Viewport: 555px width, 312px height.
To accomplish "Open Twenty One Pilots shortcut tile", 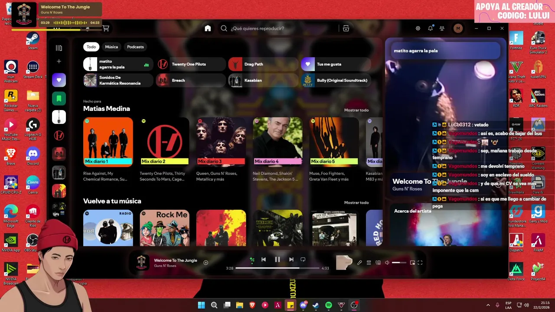I will (x=191, y=64).
